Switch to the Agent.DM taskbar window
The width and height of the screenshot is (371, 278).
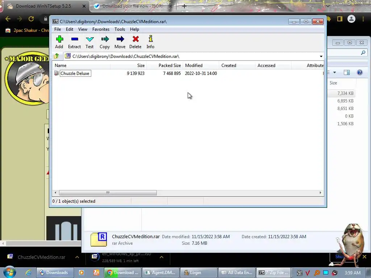click(x=161, y=273)
